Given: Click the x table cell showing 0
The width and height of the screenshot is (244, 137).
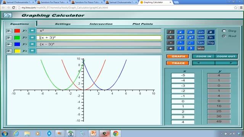Looking at the screenshot, I should click(x=183, y=101).
